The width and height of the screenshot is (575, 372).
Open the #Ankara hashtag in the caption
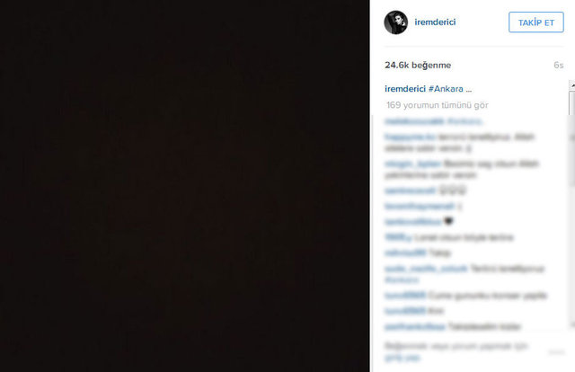pos(446,89)
